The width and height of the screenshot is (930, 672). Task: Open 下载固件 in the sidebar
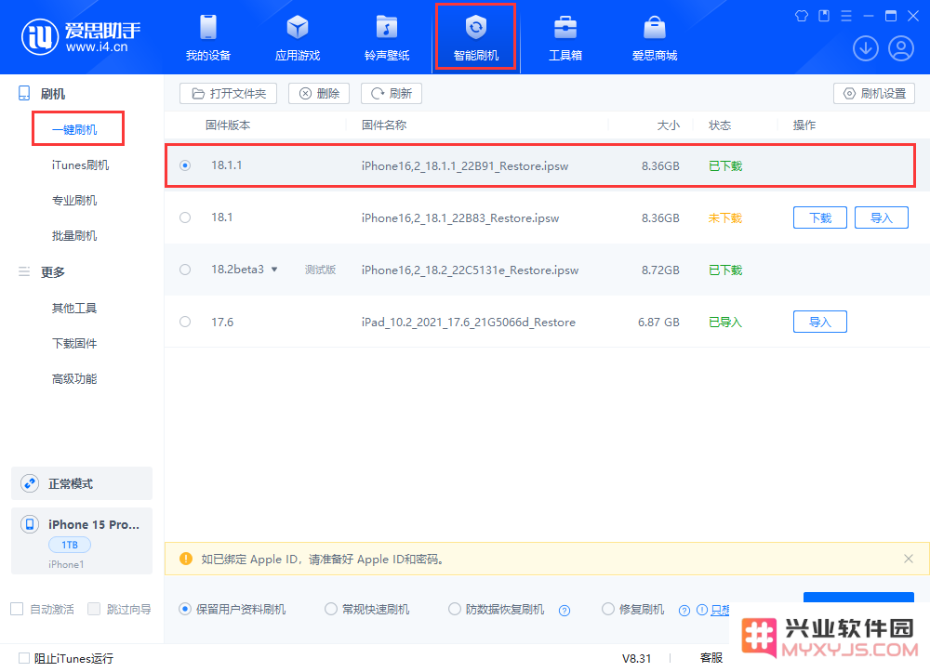coord(74,344)
